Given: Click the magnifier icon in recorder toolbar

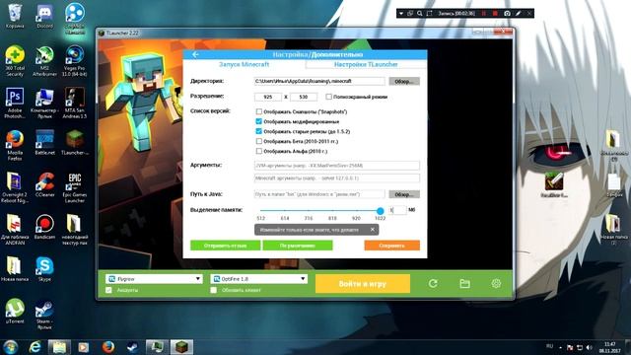Looking at the screenshot, I should point(420,13).
